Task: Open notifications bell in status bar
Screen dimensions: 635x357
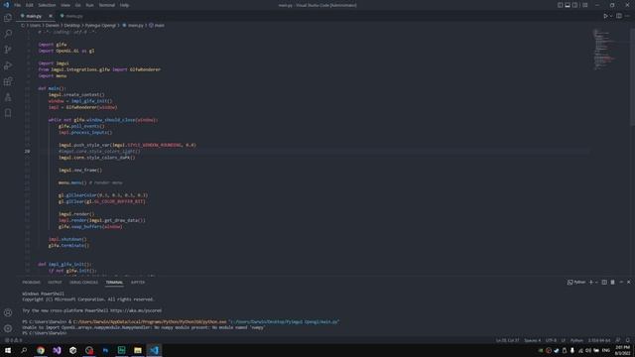Action: pyautogui.click(x=628, y=340)
